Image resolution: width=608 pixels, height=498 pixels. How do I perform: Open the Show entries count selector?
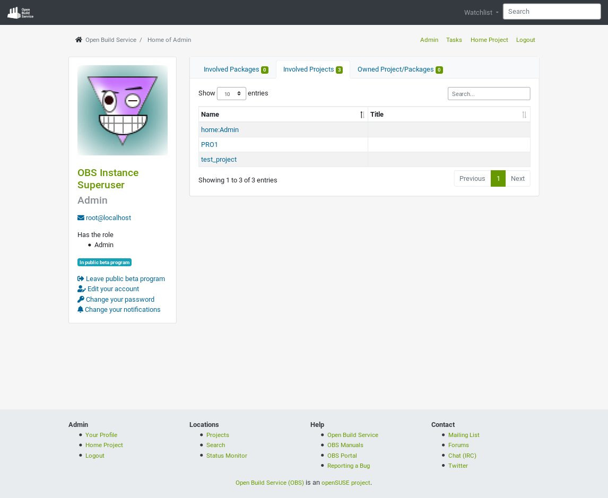(231, 93)
